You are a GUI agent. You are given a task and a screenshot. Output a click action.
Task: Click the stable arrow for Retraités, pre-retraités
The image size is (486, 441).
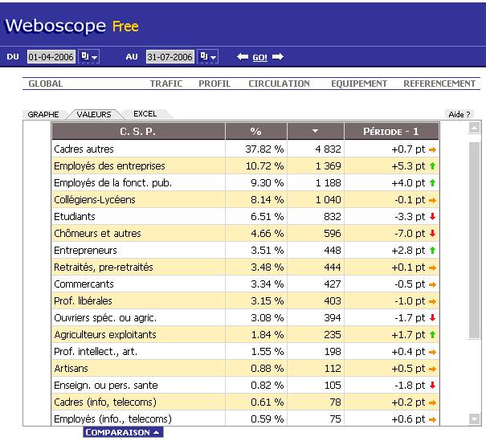click(x=432, y=267)
